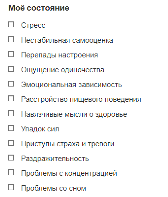Screen dimensions: 168x197
Task: Click the Перепады настроения label text
Action: [59, 55]
